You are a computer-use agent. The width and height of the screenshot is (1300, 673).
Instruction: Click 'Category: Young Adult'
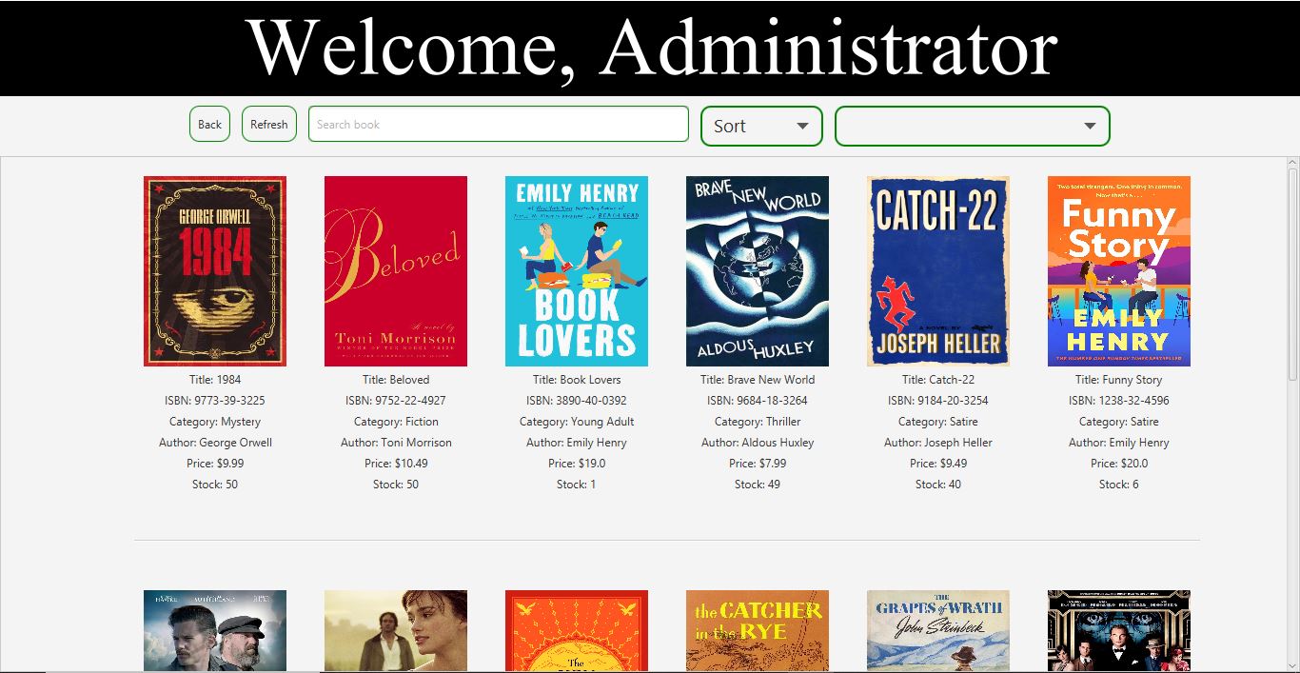pos(577,422)
